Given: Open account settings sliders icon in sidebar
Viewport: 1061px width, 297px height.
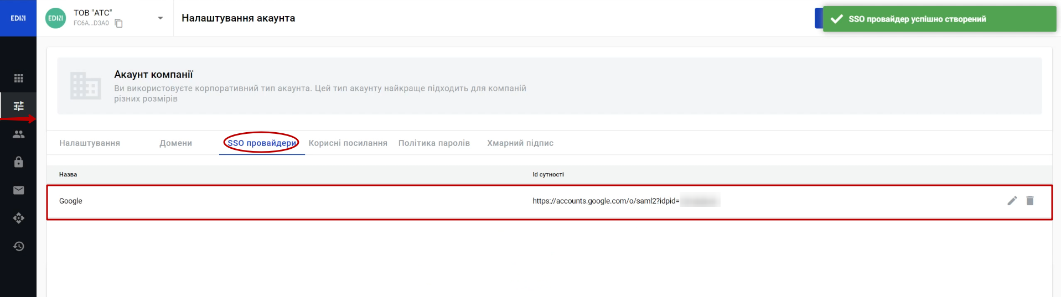Looking at the screenshot, I should point(18,106).
